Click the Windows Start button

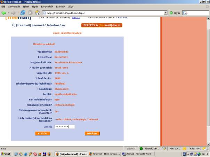point(7,154)
